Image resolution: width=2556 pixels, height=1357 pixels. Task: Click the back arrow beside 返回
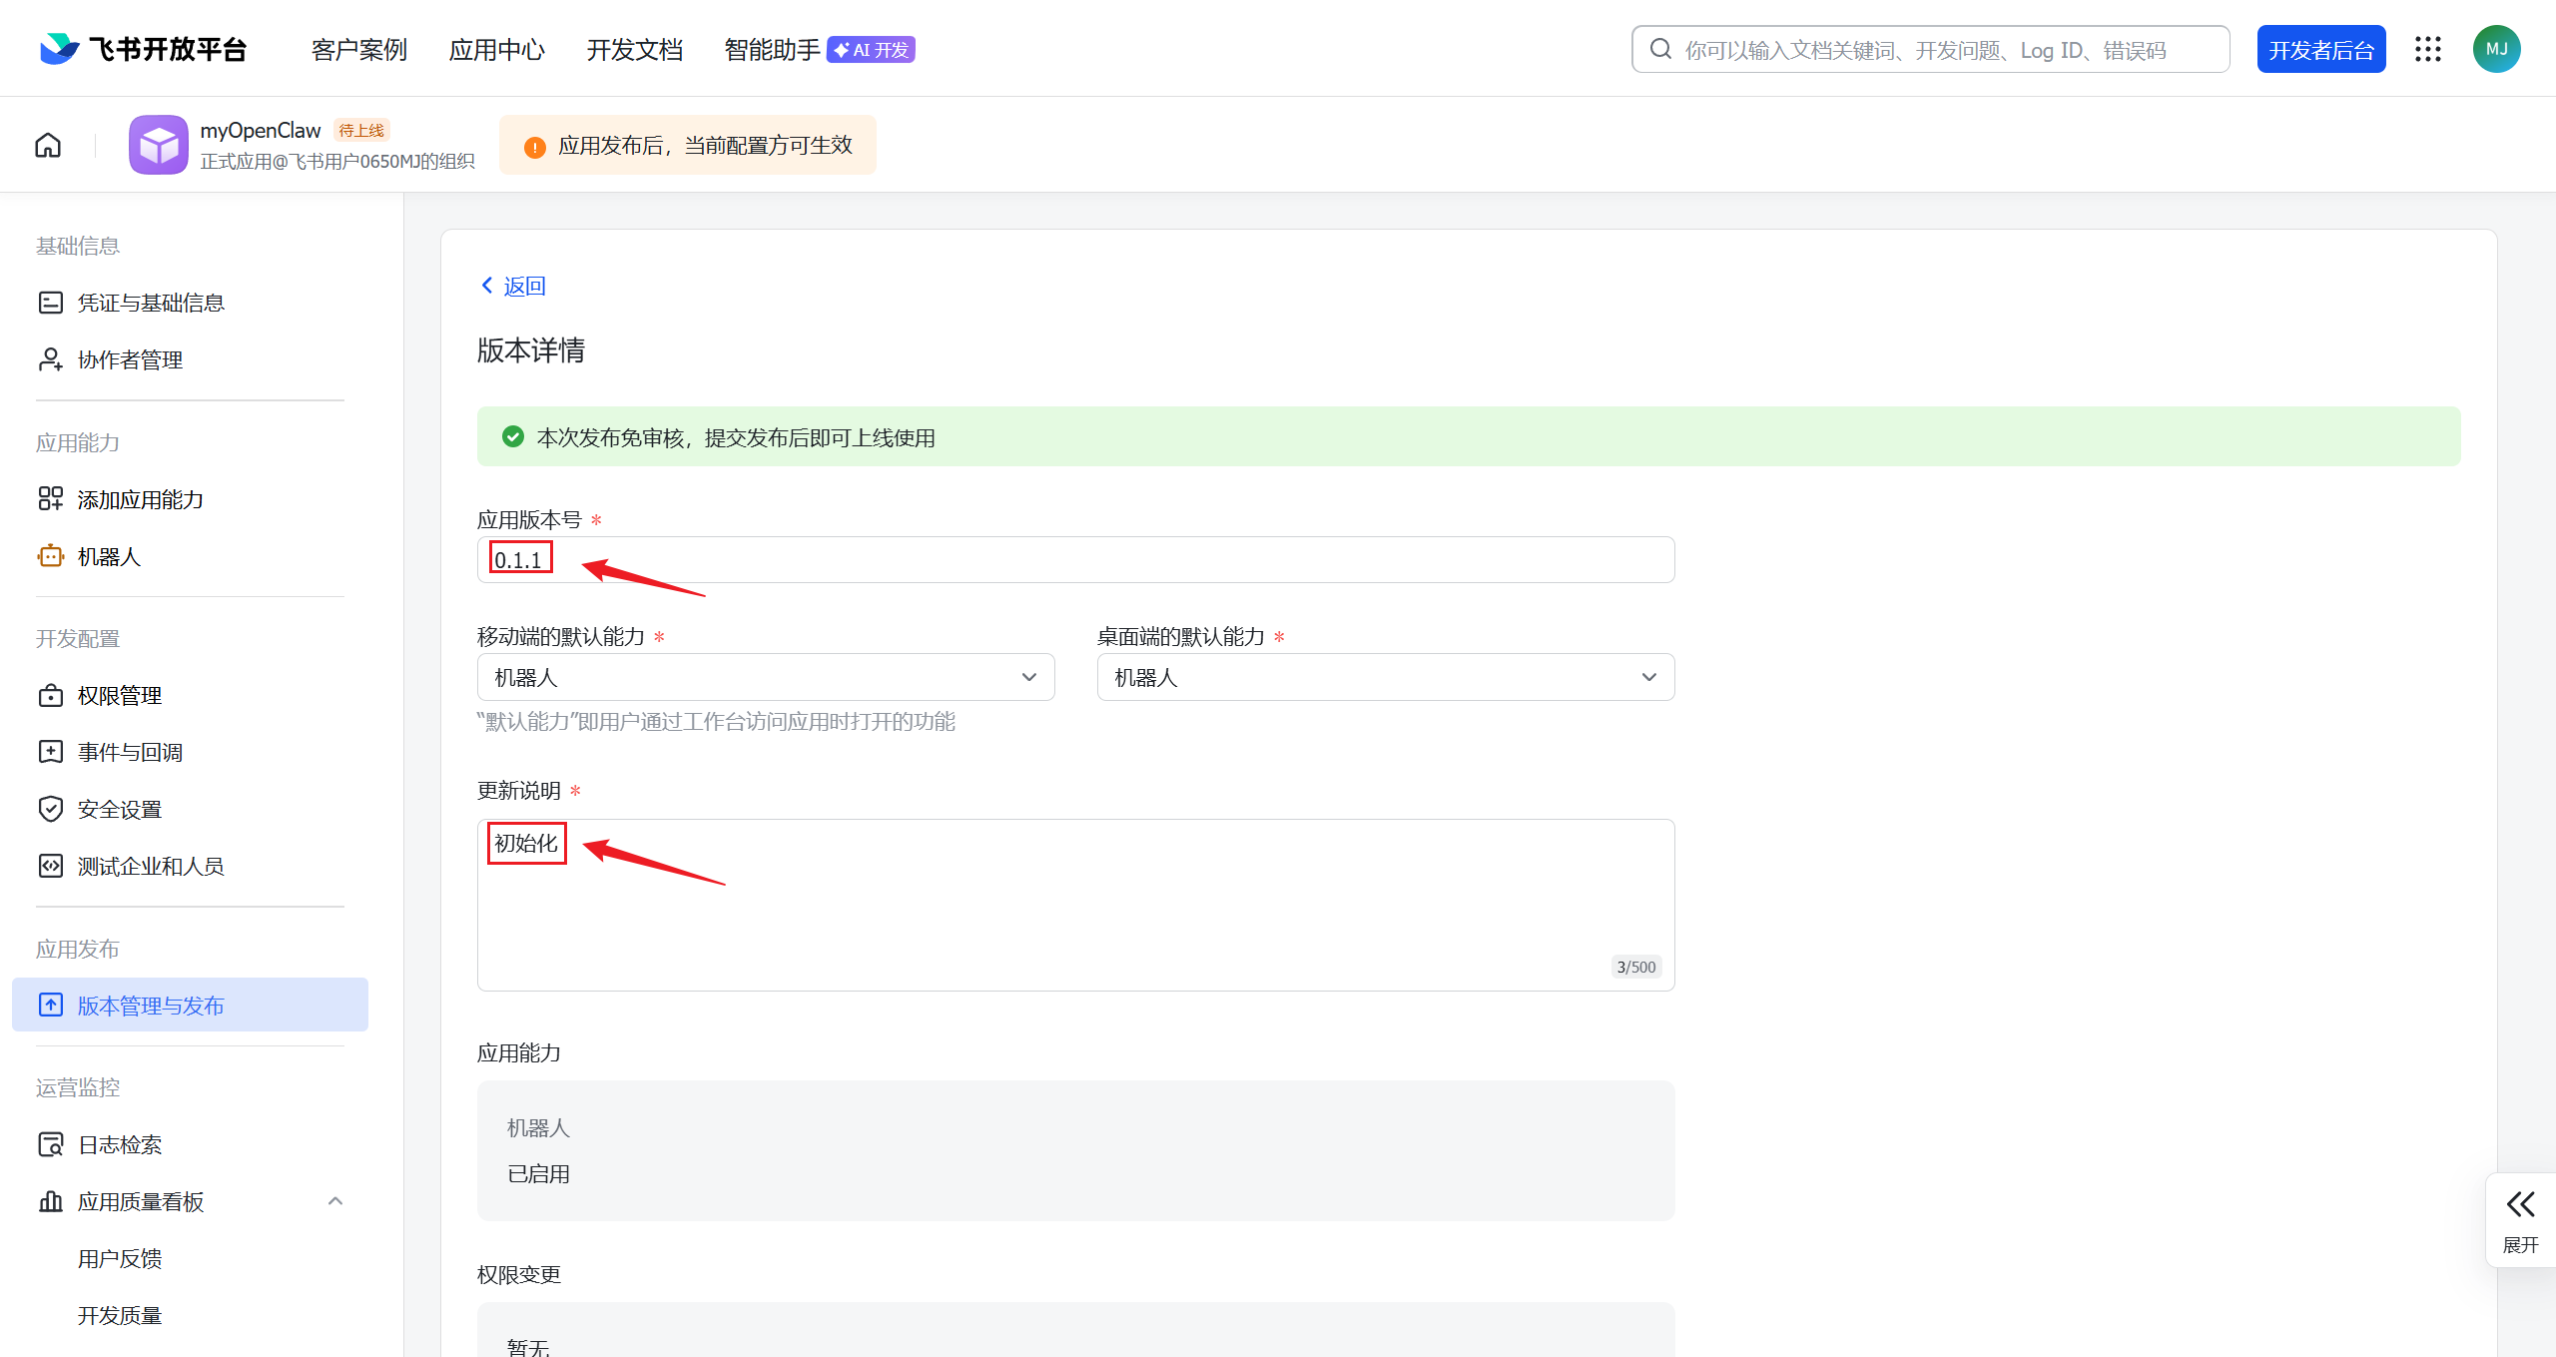487,286
